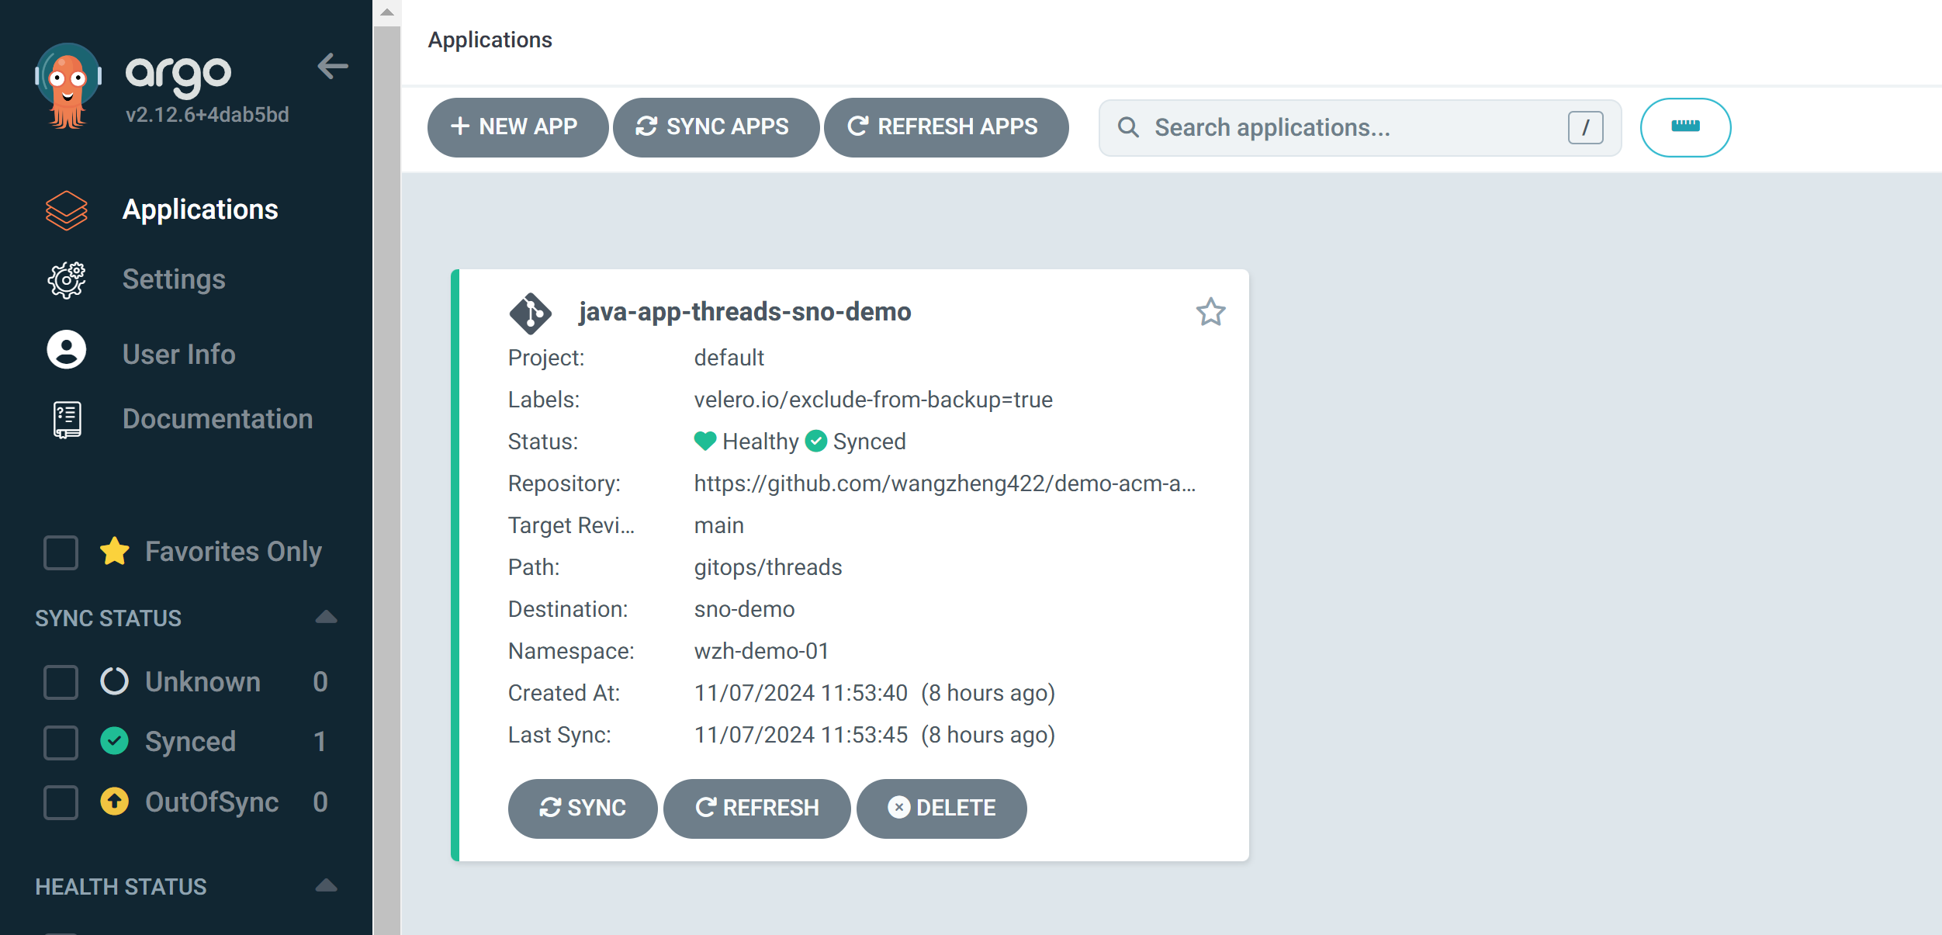Collapse the HEALTH STATUS filter section
The width and height of the screenshot is (1942, 935).
tap(327, 886)
